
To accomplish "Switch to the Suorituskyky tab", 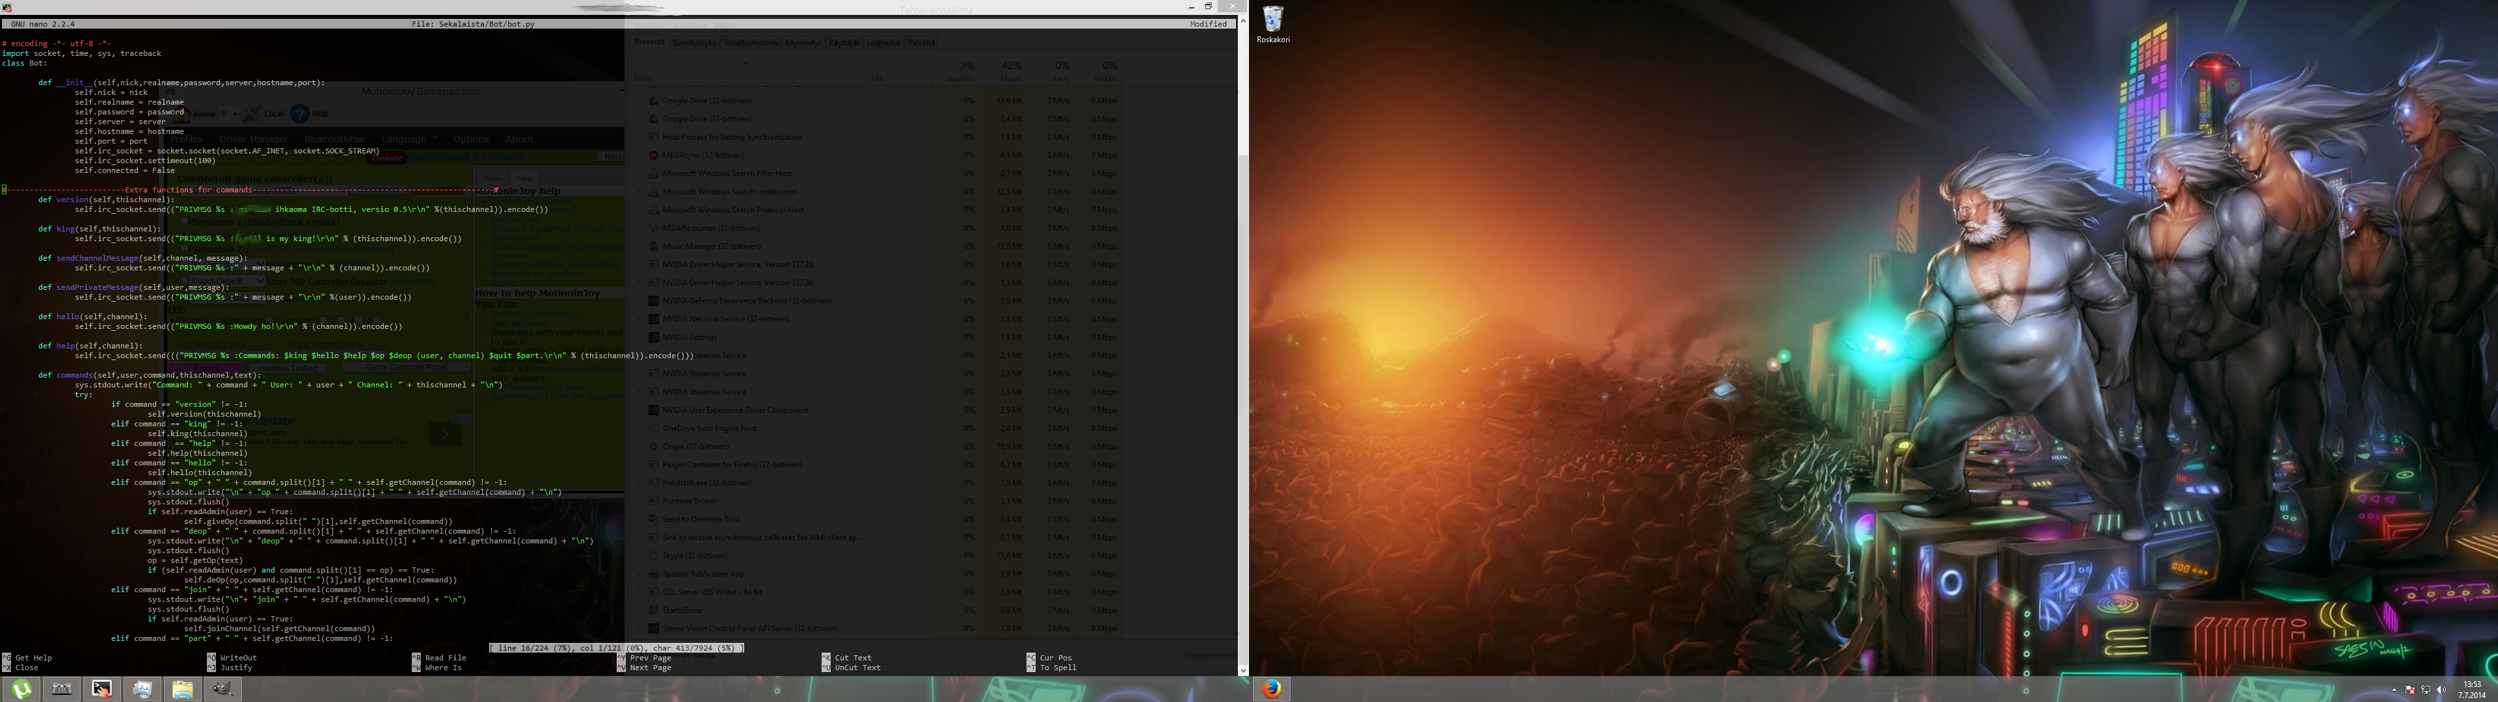I will click(694, 43).
